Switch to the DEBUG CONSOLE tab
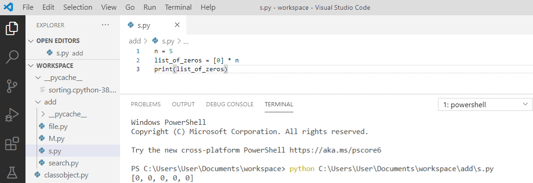 point(230,104)
